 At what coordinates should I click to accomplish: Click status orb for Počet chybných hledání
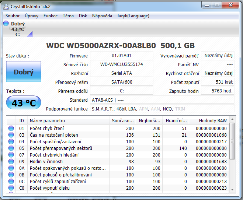coord(11,155)
